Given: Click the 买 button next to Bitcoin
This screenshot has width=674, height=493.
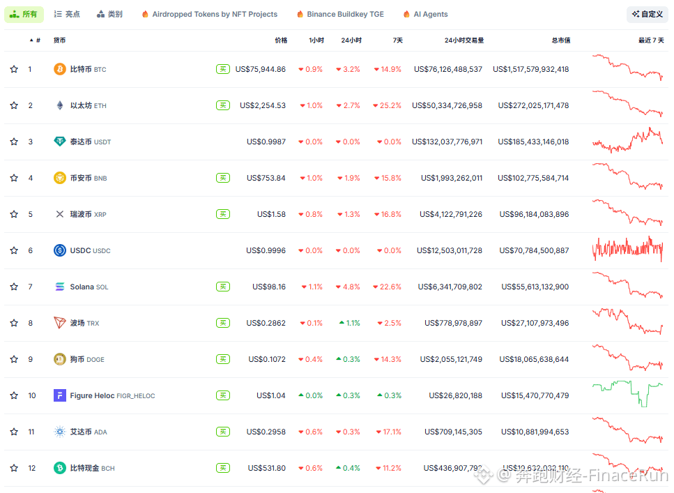Looking at the screenshot, I should 222,69.
